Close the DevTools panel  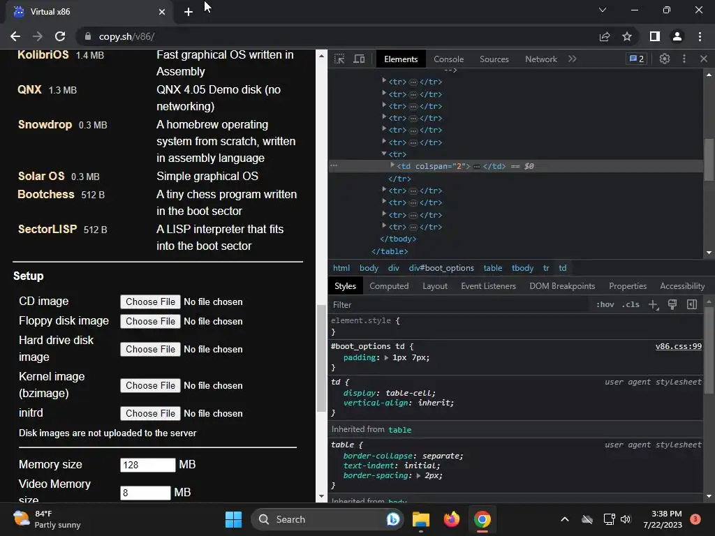point(704,59)
